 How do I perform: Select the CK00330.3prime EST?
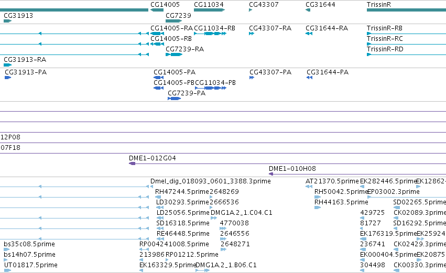pos(396,270)
